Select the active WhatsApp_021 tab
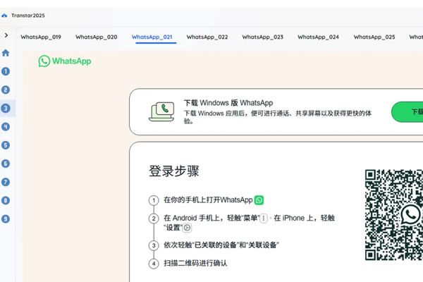The height and width of the screenshot is (282, 423). [x=152, y=37]
